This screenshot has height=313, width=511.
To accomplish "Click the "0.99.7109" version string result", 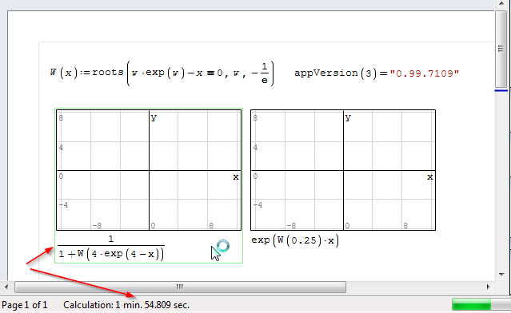I will (424, 73).
